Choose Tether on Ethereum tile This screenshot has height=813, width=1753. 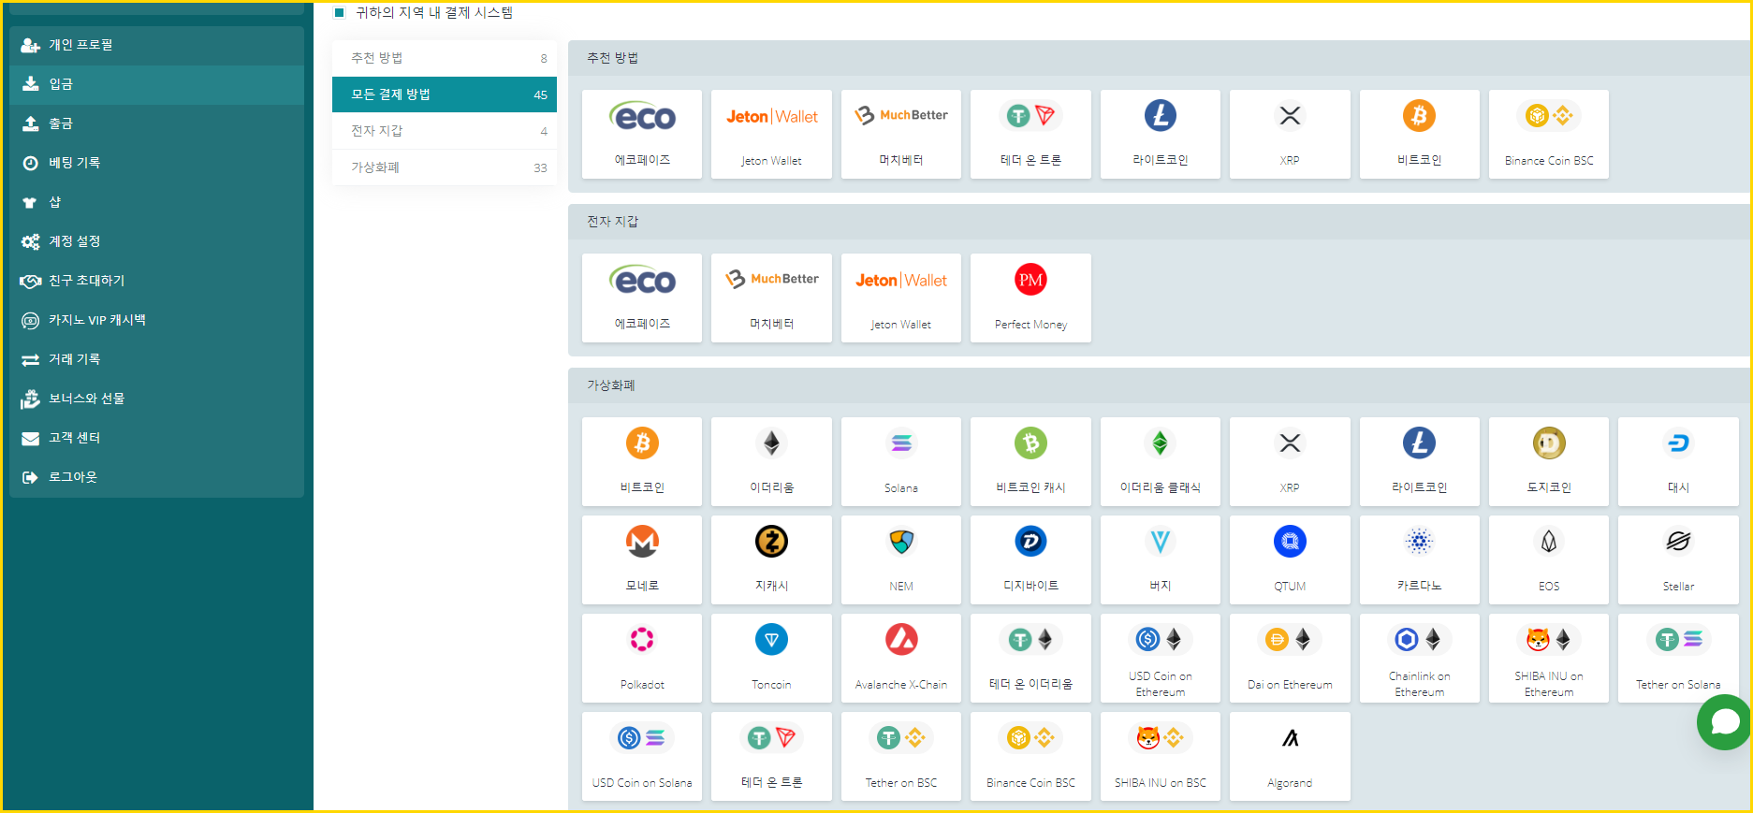(1030, 658)
